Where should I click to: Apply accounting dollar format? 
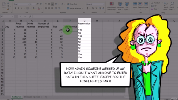pyautogui.click(x=88, y=8)
